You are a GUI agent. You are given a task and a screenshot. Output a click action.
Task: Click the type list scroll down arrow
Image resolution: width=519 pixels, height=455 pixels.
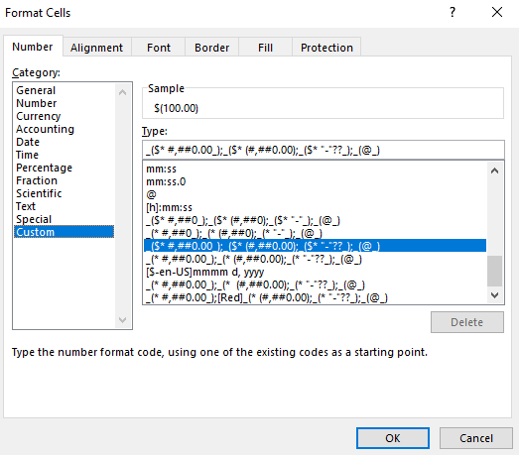pos(495,295)
